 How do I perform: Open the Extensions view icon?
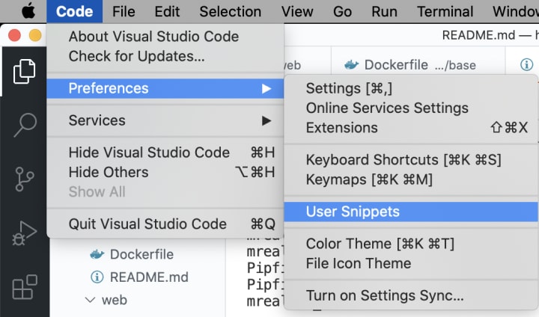point(24,288)
